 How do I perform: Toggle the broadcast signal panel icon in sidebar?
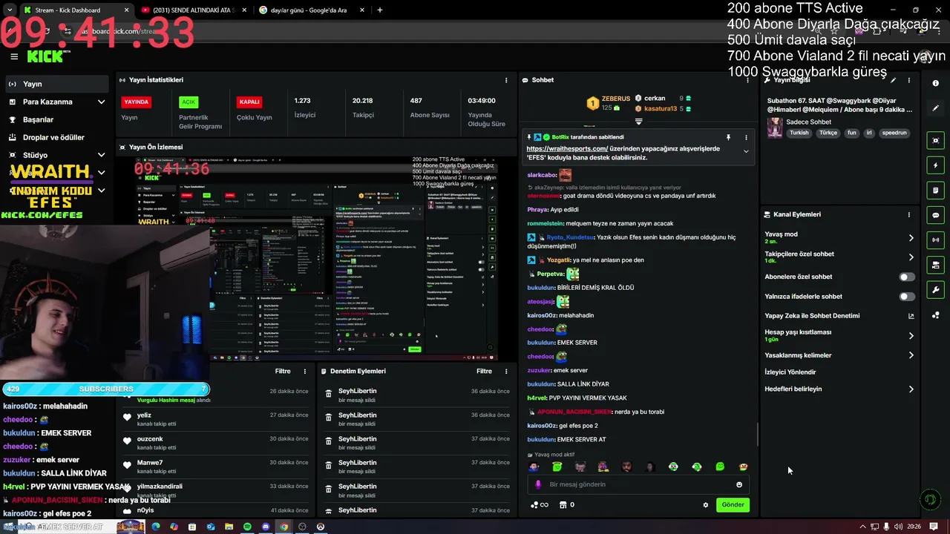click(936, 240)
